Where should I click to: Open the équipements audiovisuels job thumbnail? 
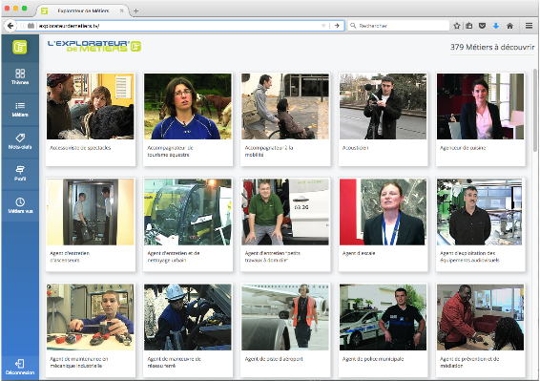tap(481, 212)
